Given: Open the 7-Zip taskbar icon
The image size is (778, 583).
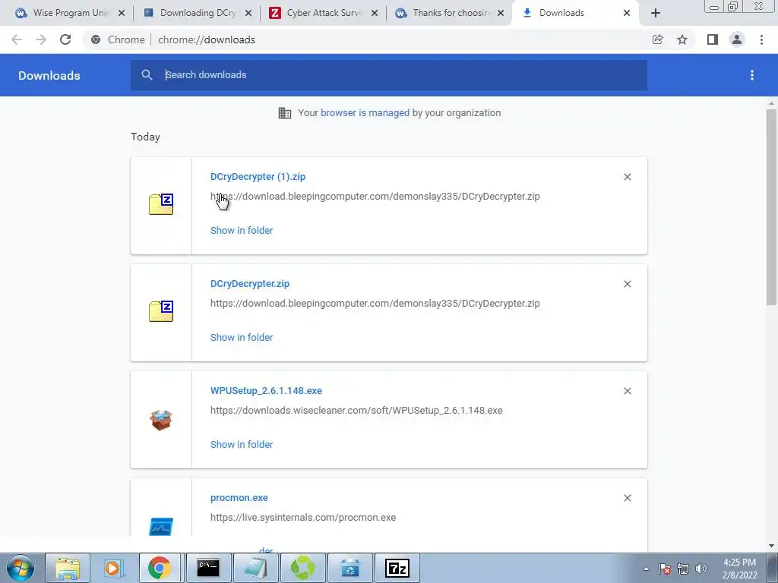Looking at the screenshot, I should [x=397, y=568].
